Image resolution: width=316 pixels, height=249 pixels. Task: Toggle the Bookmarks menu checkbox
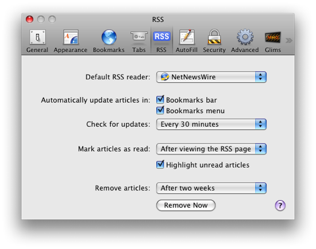pyautogui.click(x=160, y=110)
